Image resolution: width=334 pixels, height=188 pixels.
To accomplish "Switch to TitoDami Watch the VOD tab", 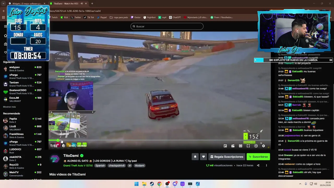I will tap(68, 3).
